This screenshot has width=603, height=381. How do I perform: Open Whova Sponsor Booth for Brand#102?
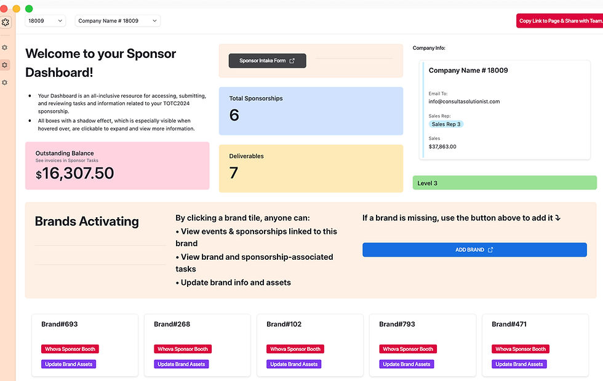point(295,348)
